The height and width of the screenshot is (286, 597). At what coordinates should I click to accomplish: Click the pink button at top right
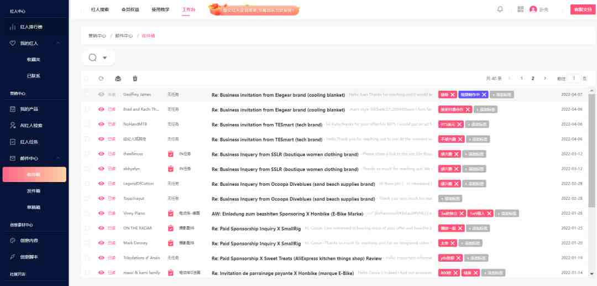point(583,9)
